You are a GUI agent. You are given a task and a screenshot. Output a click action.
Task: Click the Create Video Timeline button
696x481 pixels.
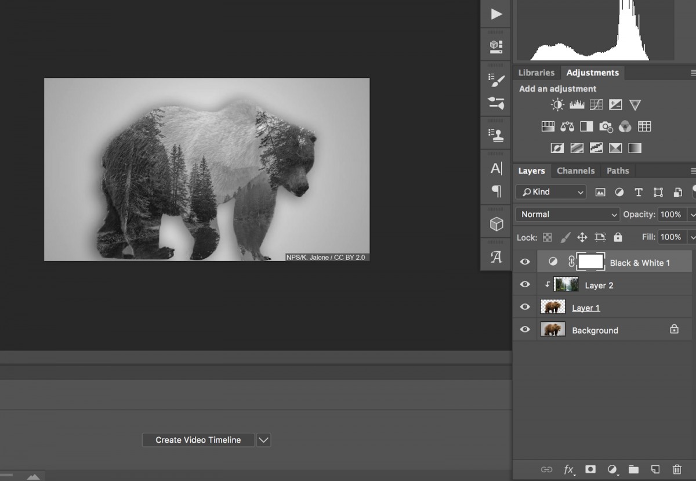[x=198, y=440]
